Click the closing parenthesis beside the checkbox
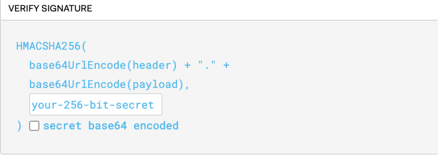 pos(19,126)
